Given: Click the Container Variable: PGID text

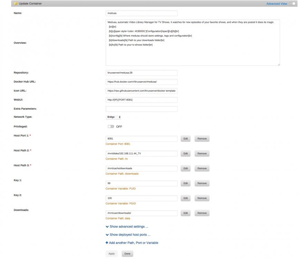Looking at the screenshot, I should pyautogui.click(x=121, y=203).
